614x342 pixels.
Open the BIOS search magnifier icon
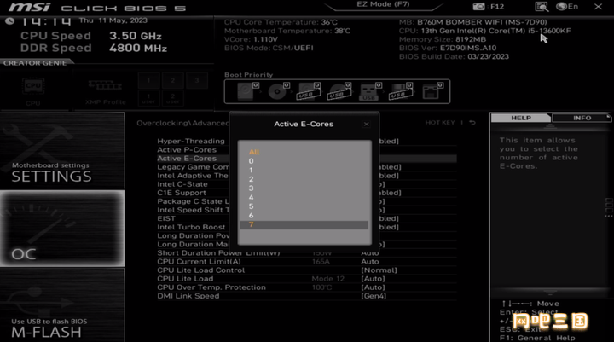point(542,7)
